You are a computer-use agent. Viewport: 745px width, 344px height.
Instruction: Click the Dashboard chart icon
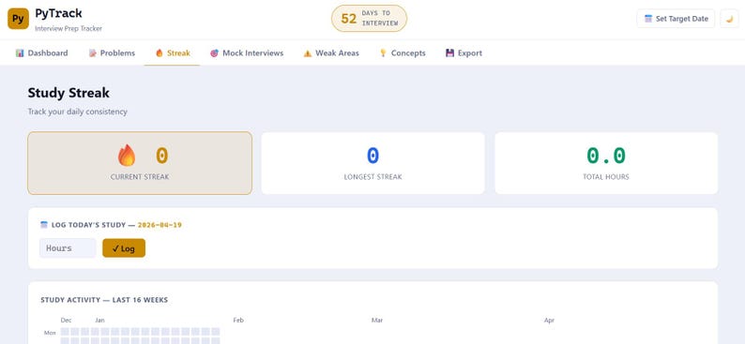coord(20,53)
